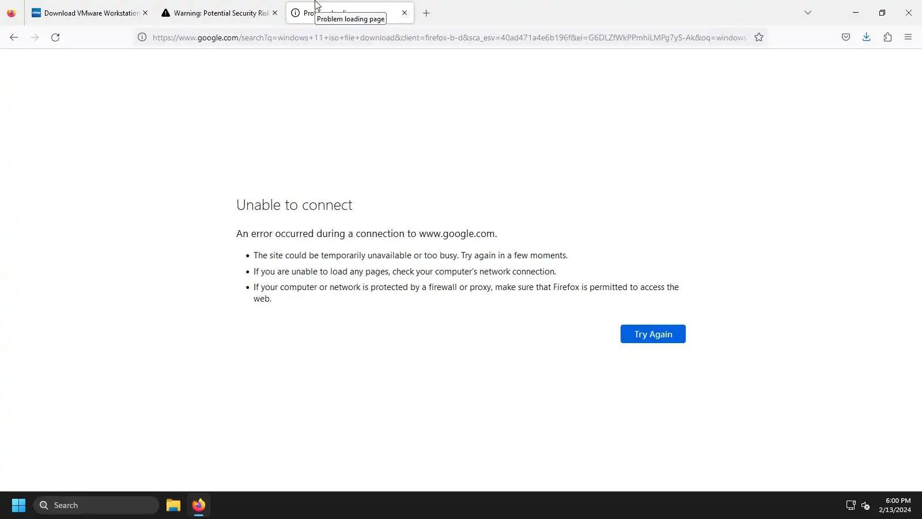Restore down the Firefox window
This screenshot has width=922, height=519.
[x=882, y=13]
